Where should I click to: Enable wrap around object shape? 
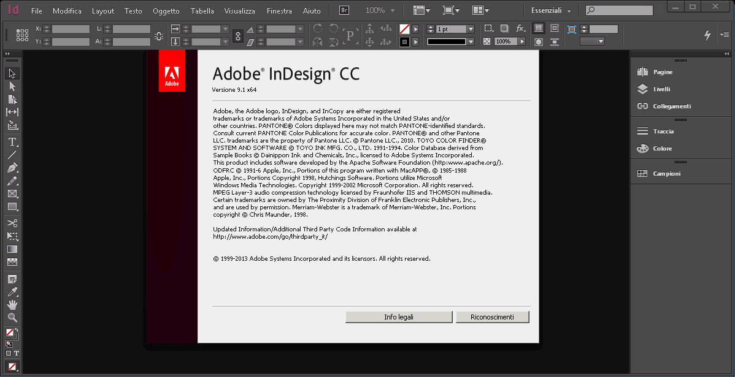[539, 42]
